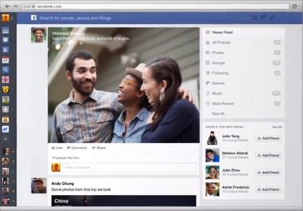
Task: Like Christine's photo post
Action: [x=57, y=148]
